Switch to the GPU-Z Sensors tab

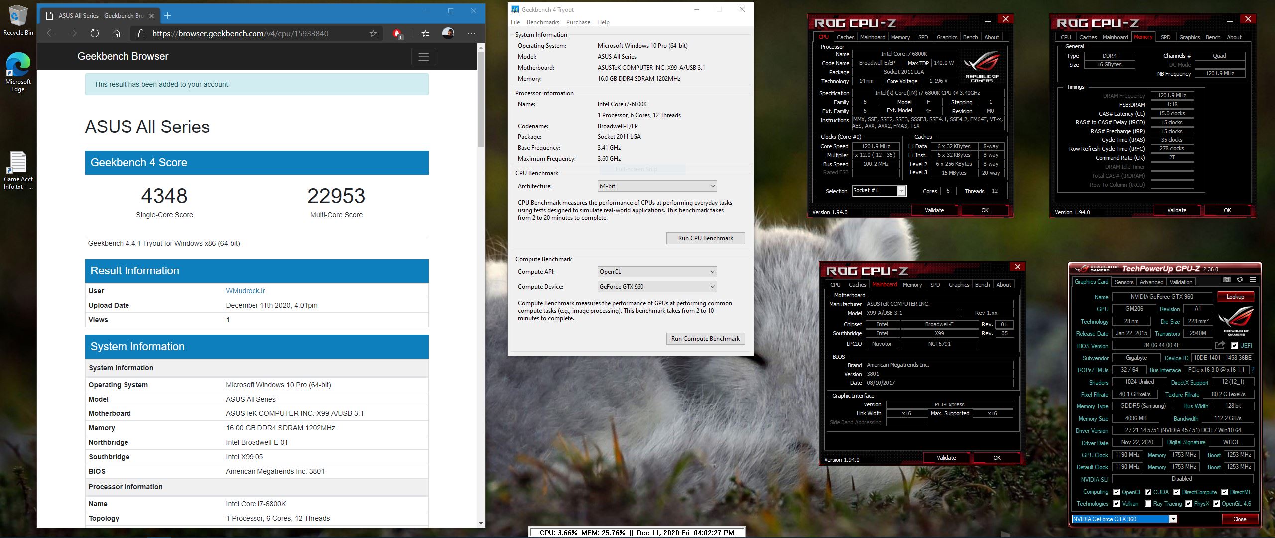coord(1124,282)
